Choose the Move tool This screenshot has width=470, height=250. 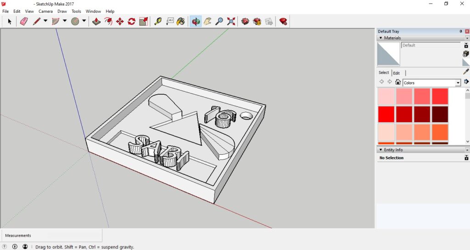pyautogui.click(x=120, y=21)
